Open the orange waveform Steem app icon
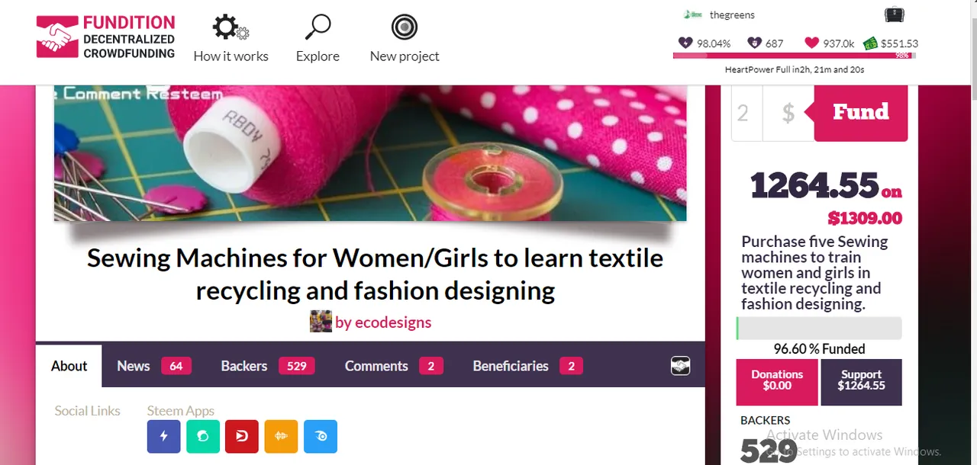977x465 pixels. click(281, 437)
